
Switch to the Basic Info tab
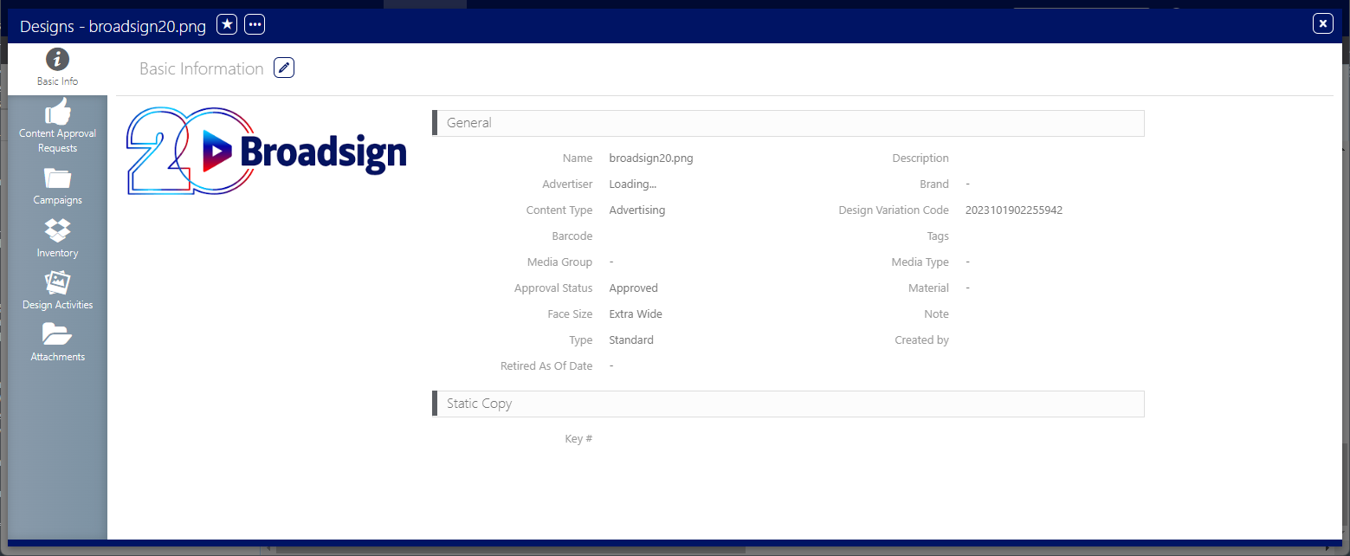point(57,68)
